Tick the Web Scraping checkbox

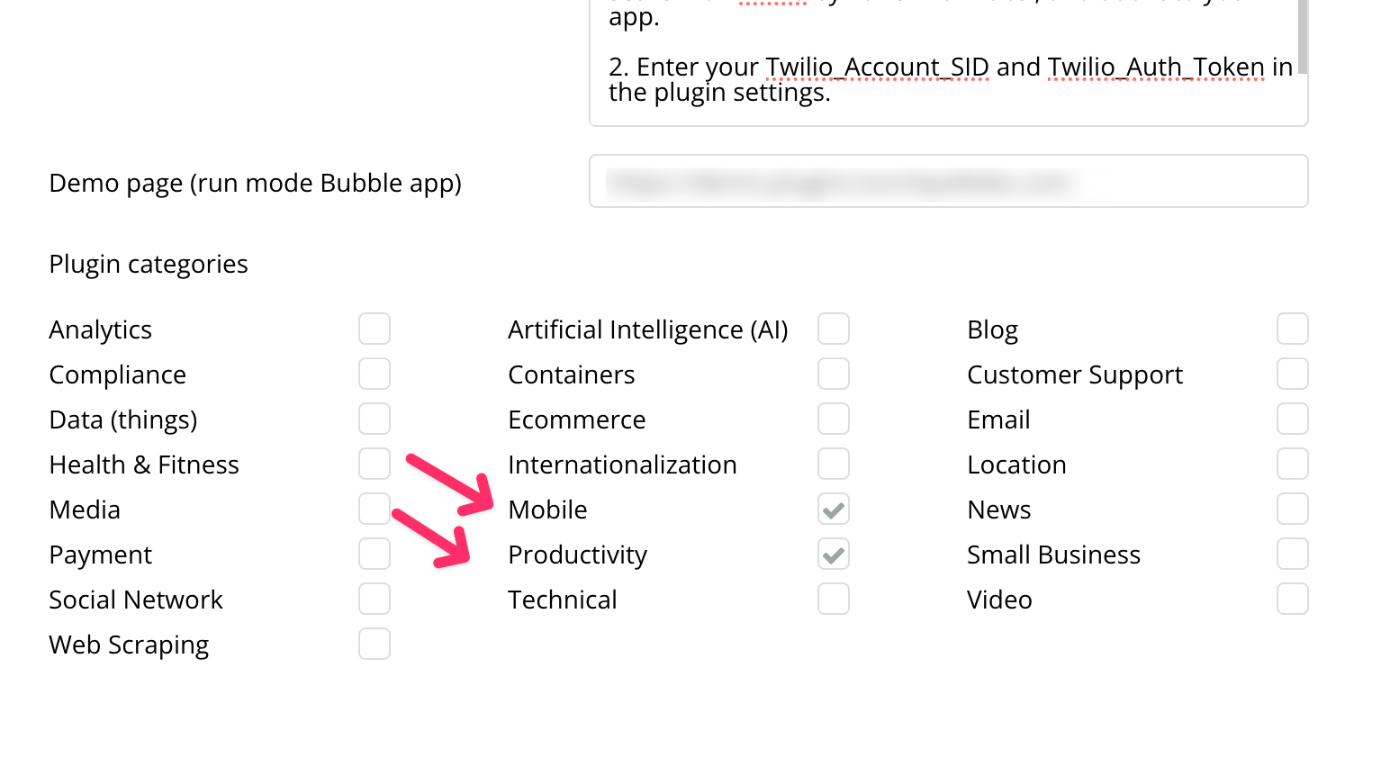coord(375,644)
